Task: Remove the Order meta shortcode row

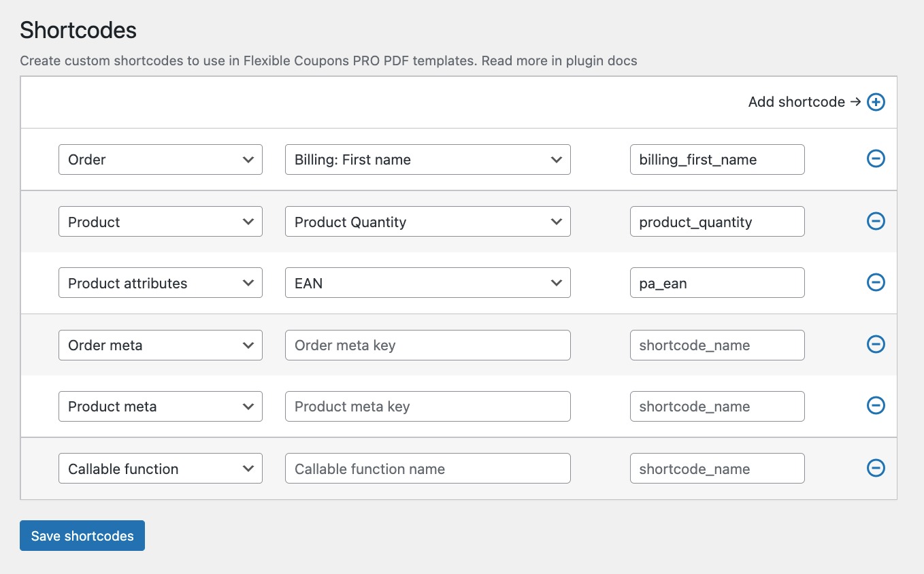Action: click(876, 344)
